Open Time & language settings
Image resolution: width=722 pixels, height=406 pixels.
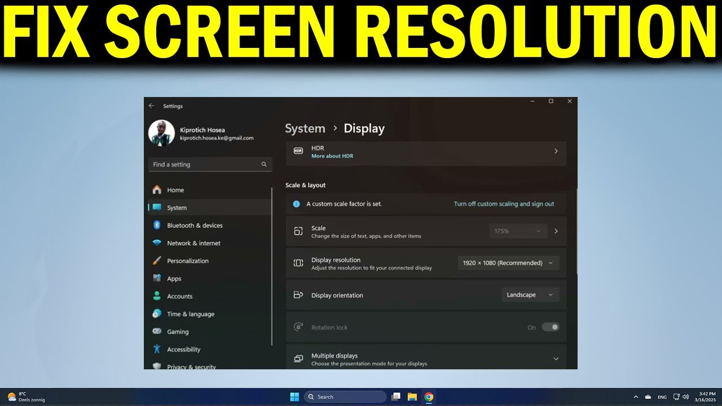coord(209,314)
